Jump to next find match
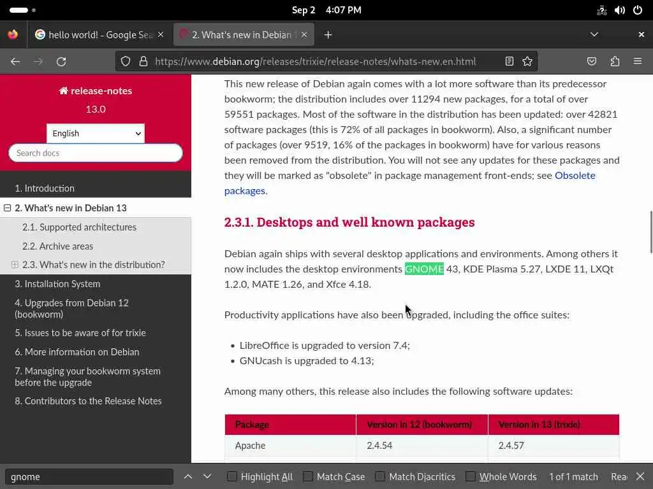Screen dimensions: 653x489 pos(207,476)
